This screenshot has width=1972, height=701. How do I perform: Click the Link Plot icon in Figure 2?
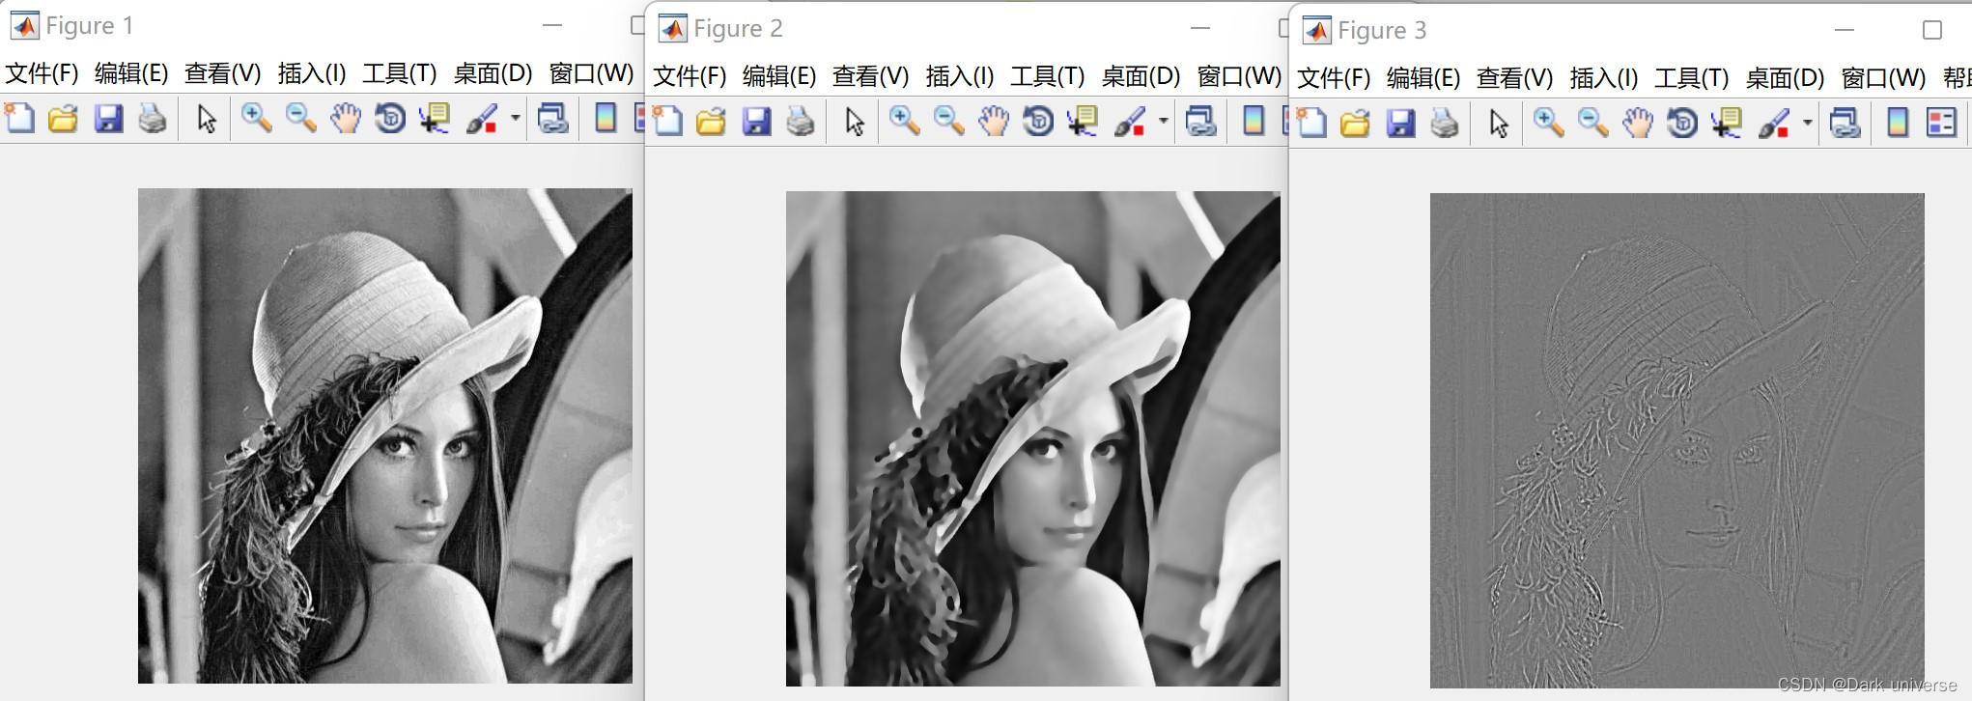point(1200,122)
